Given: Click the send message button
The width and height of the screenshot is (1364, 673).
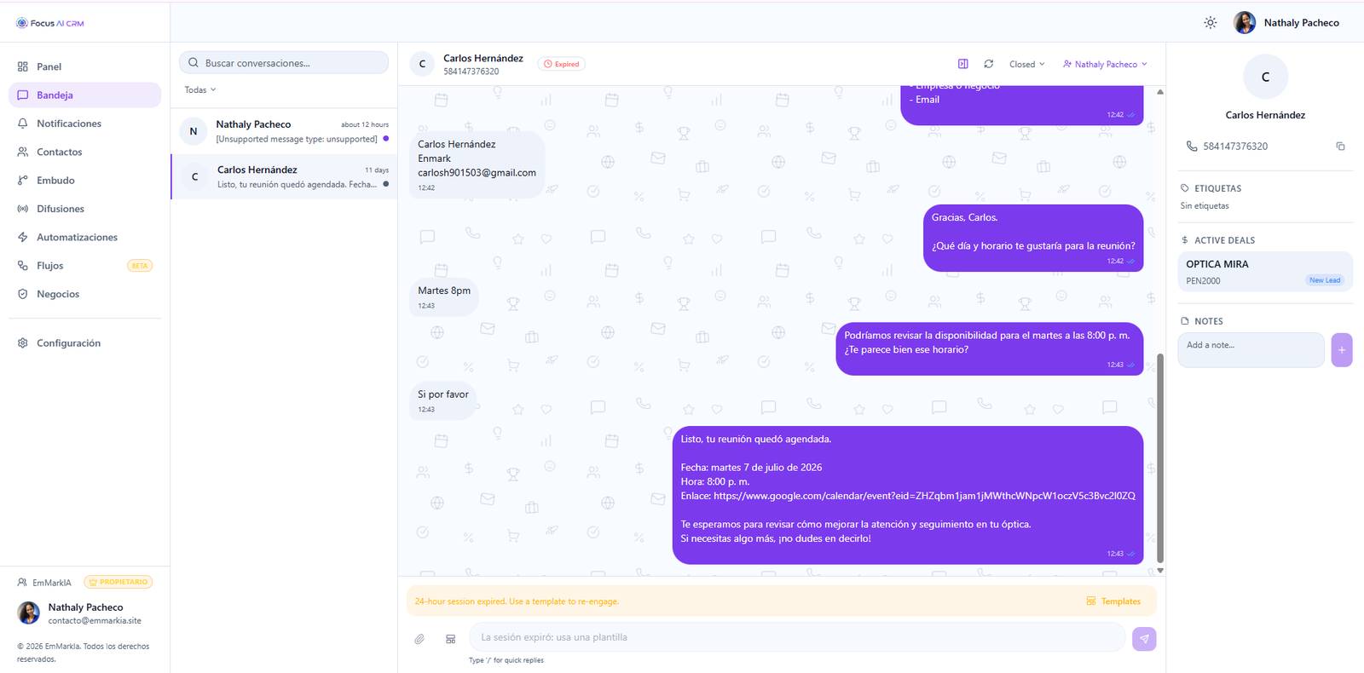Looking at the screenshot, I should pyautogui.click(x=1144, y=639).
